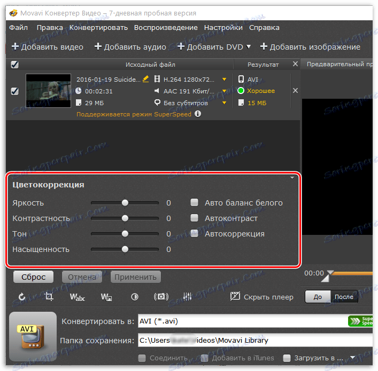Click the Яркость slider handle

[125, 203]
